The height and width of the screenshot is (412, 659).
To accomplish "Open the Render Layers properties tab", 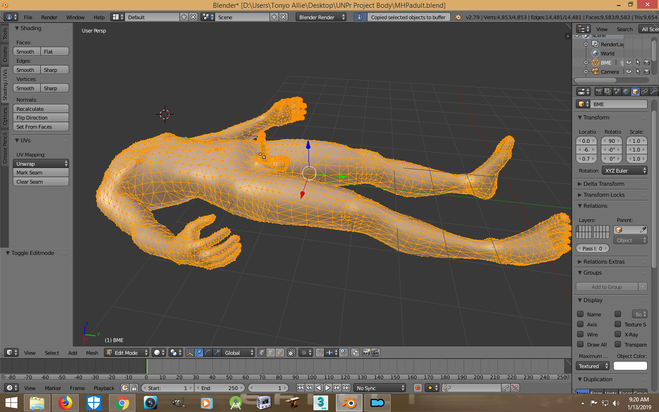I will (x=608, y=92).
